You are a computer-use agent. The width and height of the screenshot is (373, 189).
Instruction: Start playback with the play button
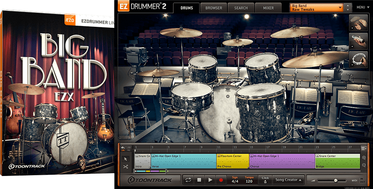210,180
